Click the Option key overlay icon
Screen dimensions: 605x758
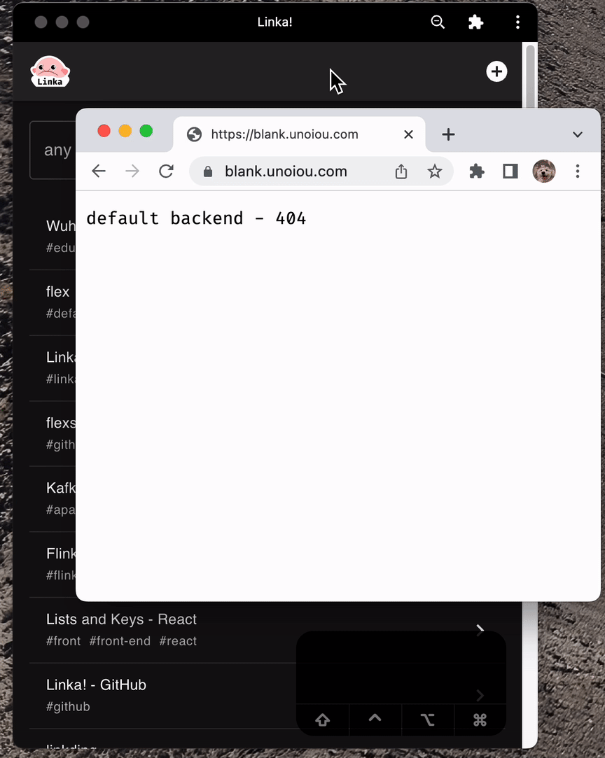[x=428, y=720]
